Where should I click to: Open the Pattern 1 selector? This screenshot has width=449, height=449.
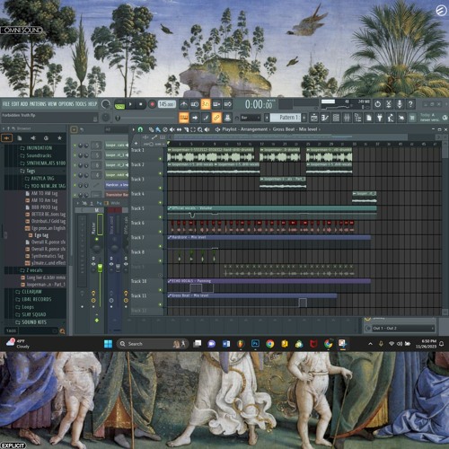[286, 118]
